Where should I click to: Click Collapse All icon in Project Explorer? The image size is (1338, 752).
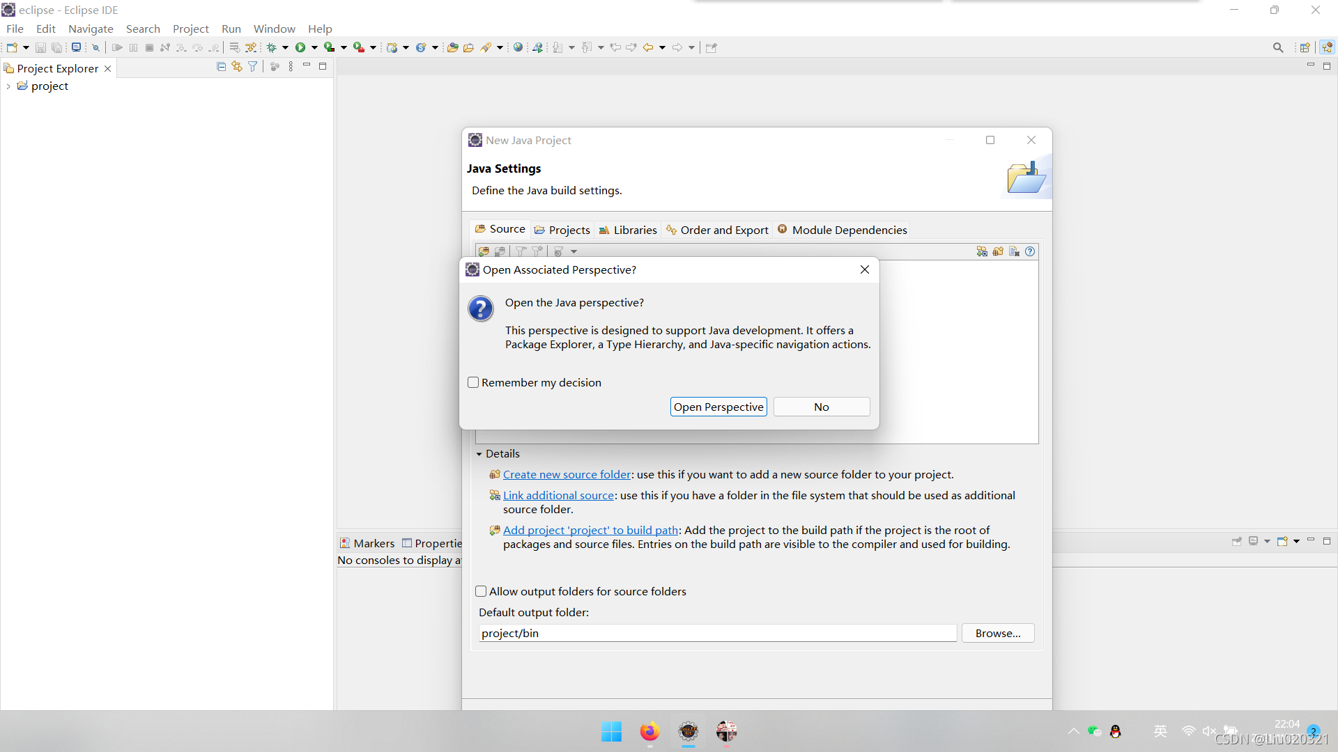221,66
